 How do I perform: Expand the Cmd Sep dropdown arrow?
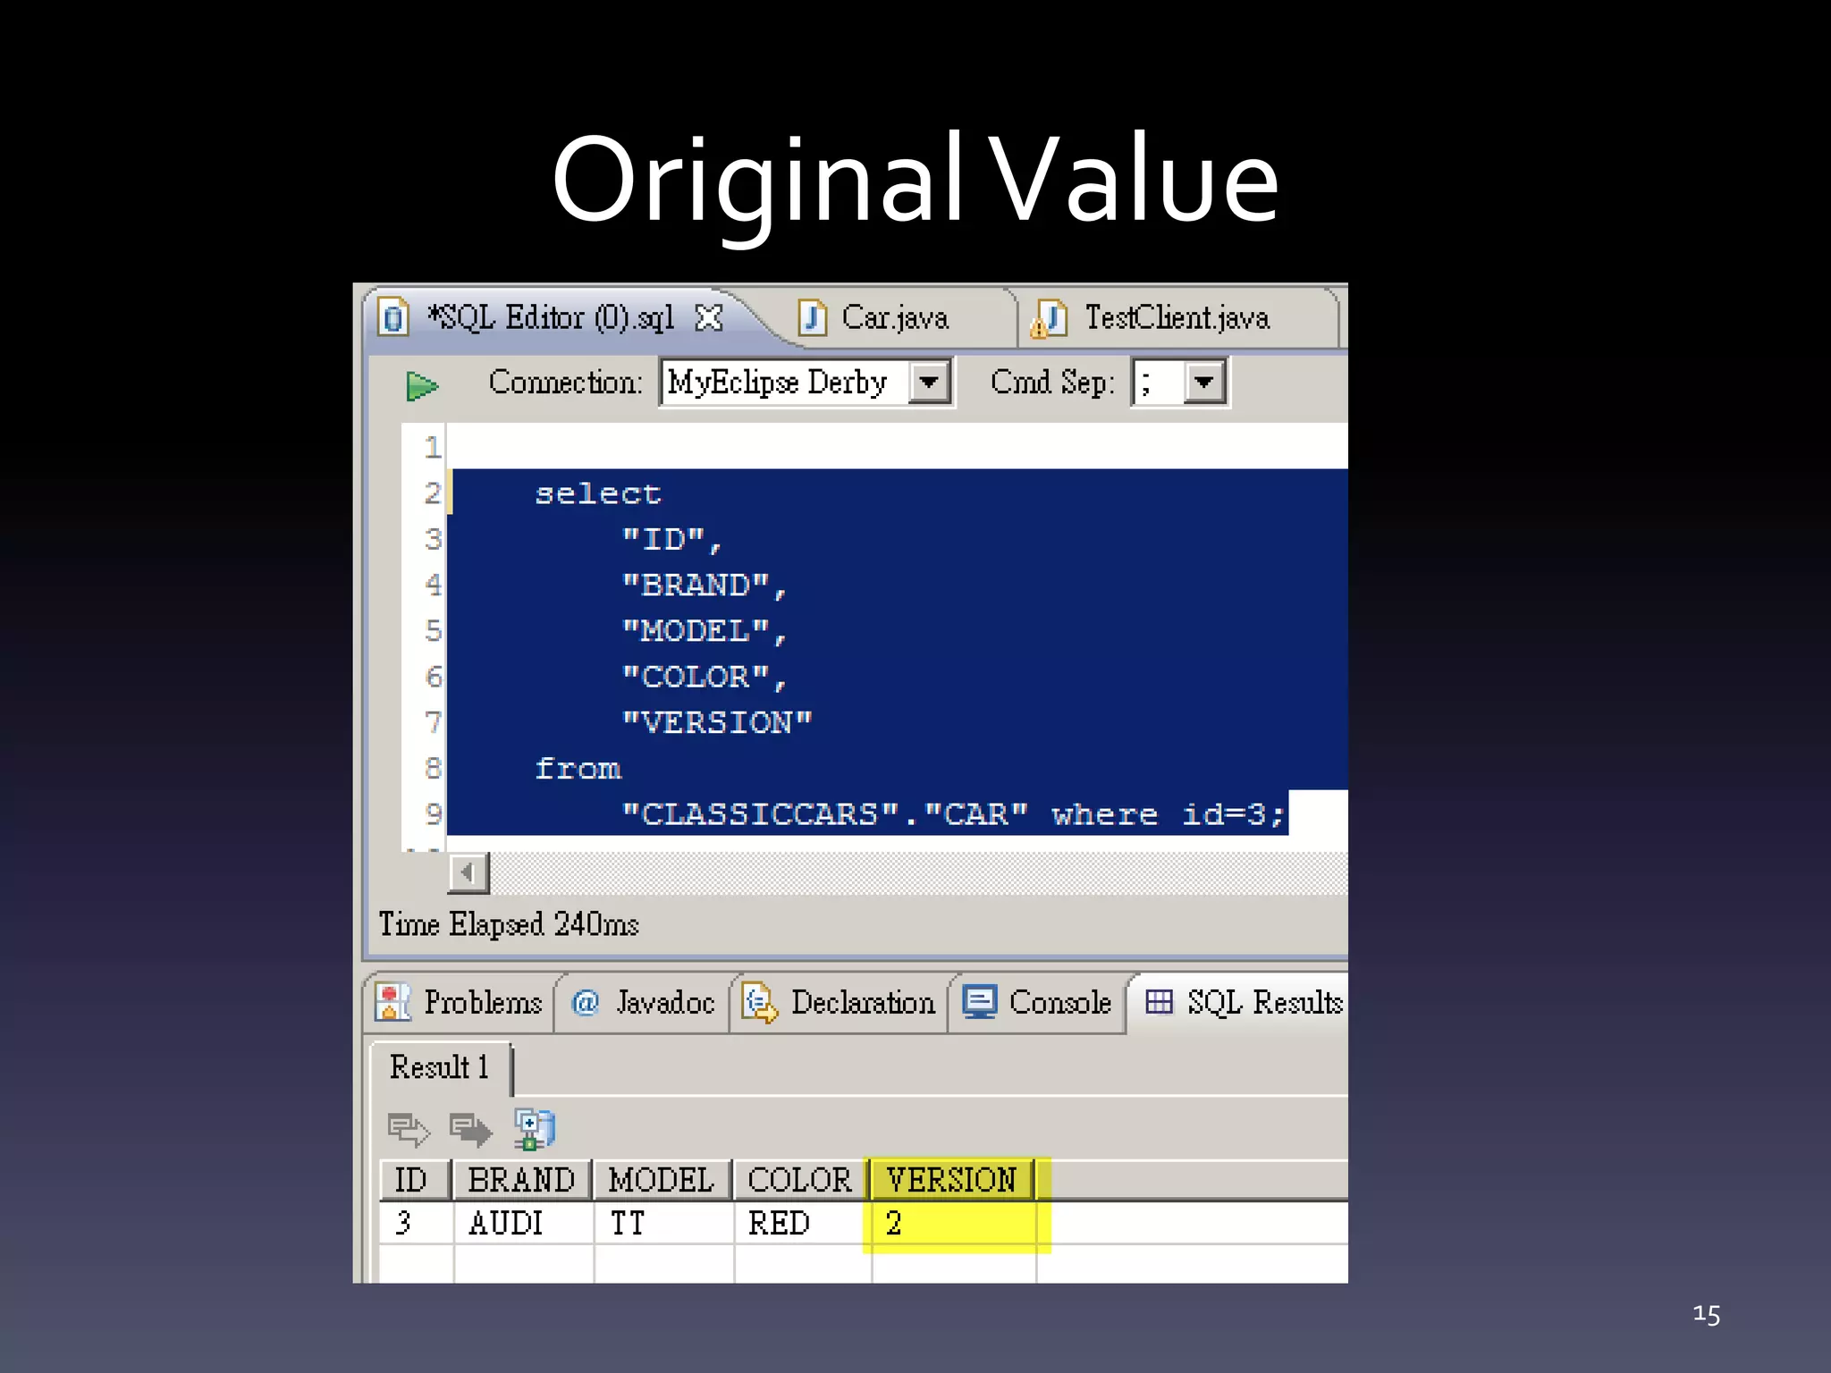click(x=1204, y=383)
